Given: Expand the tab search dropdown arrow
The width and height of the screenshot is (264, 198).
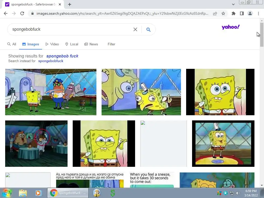Looking at the screenshot, I should pyautogui.click(x=233, y=4).
